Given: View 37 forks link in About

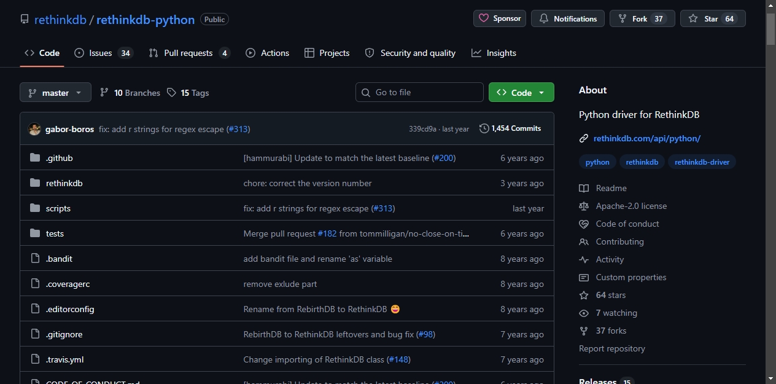Looking at the screenshot, I should 611,331.
